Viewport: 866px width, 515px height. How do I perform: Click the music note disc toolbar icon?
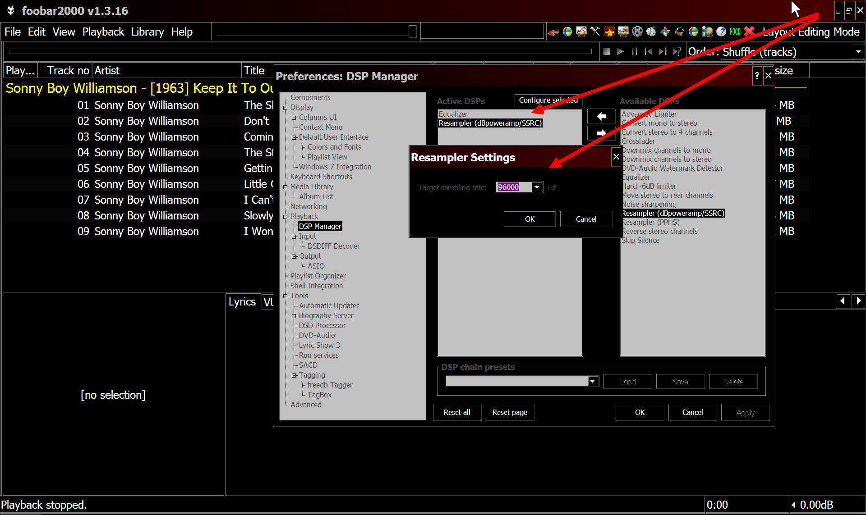point(651,32)
